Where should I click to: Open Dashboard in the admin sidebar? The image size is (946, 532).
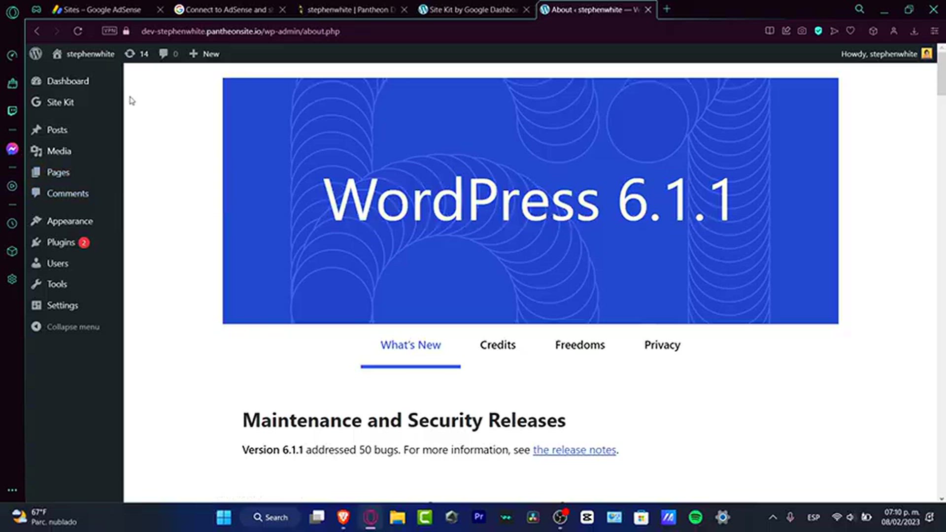(68, 81)
